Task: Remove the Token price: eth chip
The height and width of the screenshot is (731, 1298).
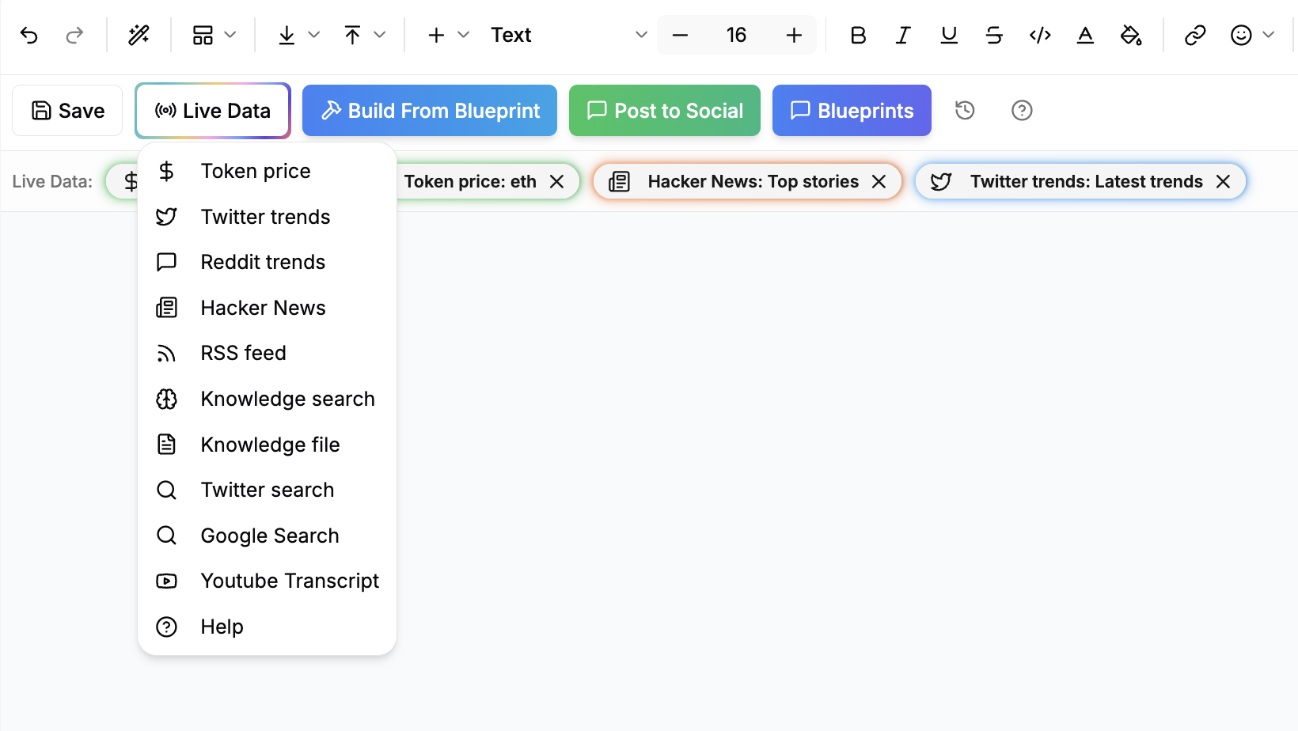Action: pyautogui.click(x=557, y=182)
